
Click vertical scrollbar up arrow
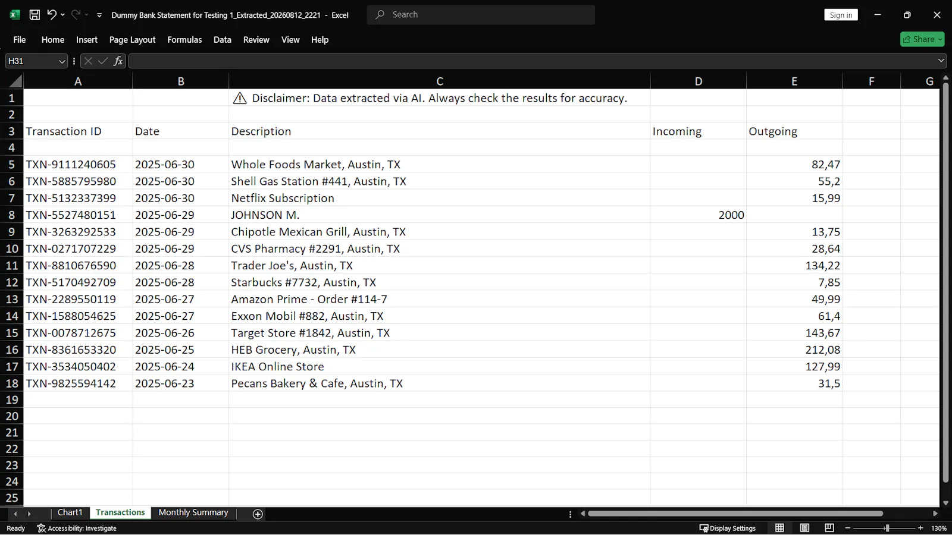click(x=945, y=78)
